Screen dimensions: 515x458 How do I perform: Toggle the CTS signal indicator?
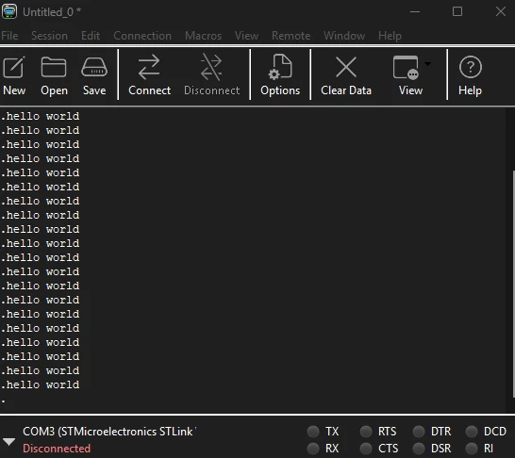tap(366, 449)
